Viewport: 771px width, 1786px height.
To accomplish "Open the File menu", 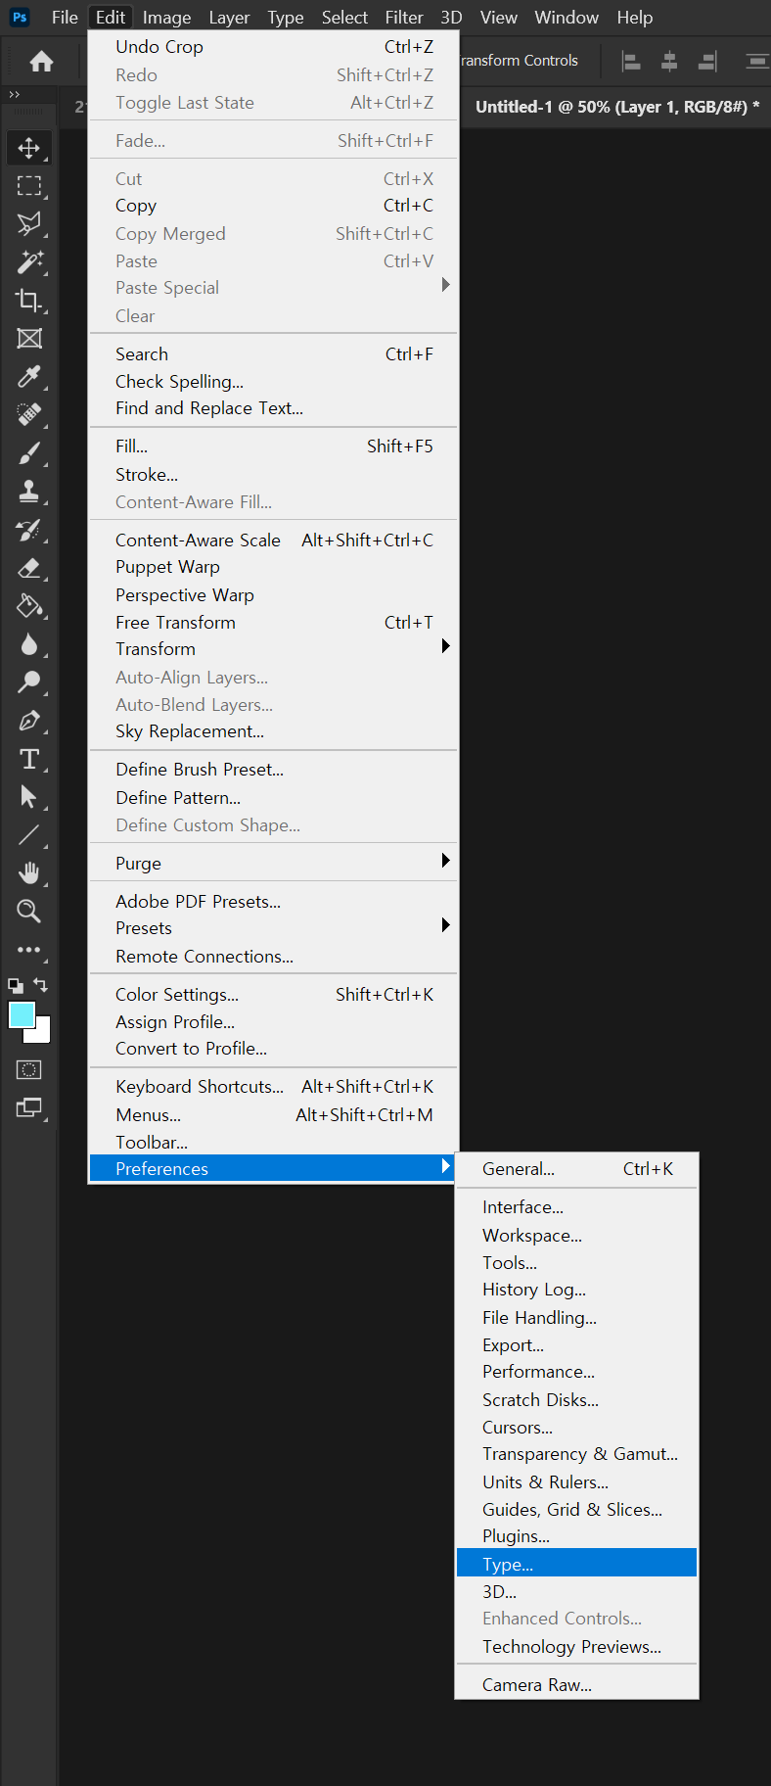I will tap(65, 18).
